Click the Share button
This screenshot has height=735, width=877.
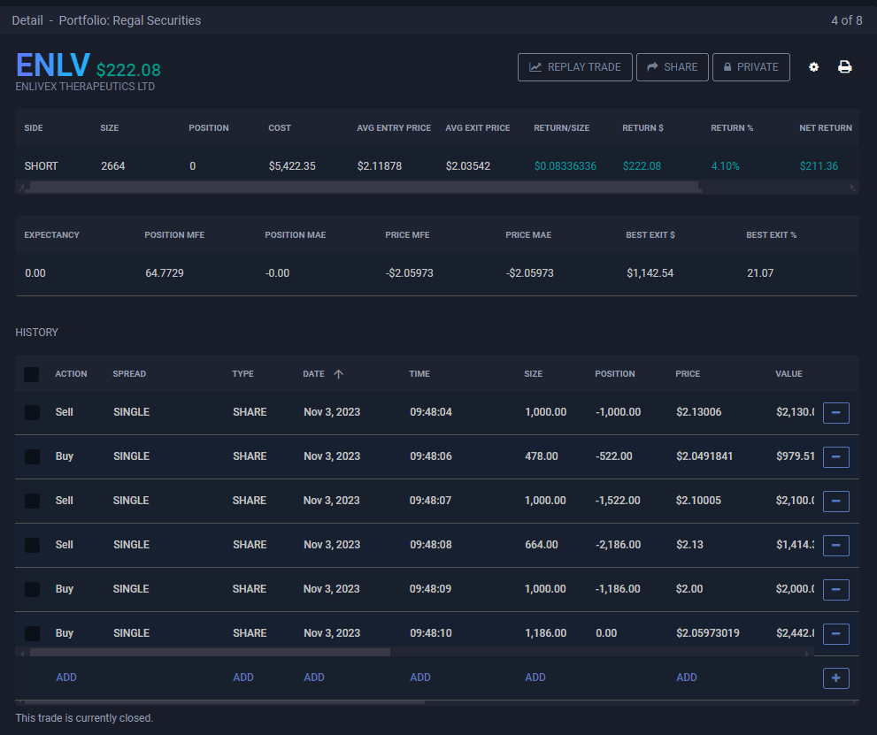click(x=673, y=67)
